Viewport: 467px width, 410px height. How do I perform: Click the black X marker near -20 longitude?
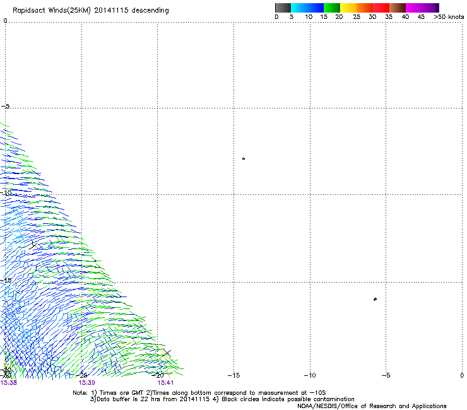pos(167,353)
